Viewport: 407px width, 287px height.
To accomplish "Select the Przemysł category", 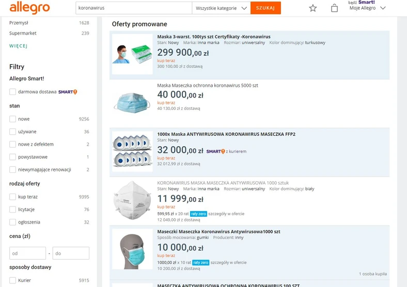I will pyautogui.click(x=19, y=23).
